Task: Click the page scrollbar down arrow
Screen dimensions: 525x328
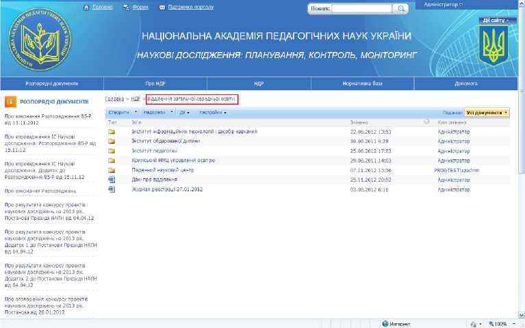Action: [522, 315]
